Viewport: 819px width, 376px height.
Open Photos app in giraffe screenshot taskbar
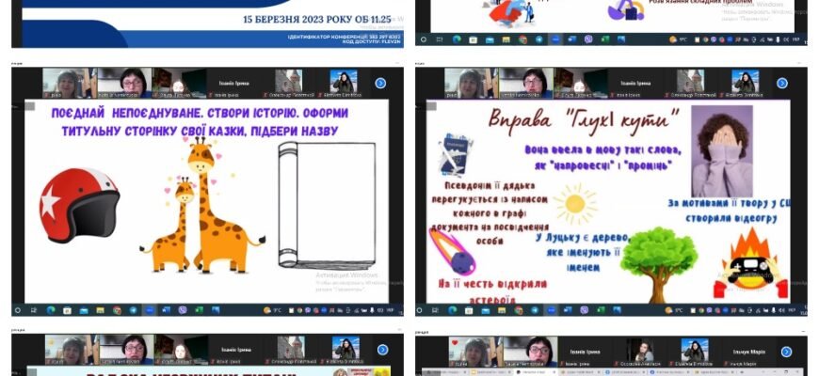pos(216,310)
